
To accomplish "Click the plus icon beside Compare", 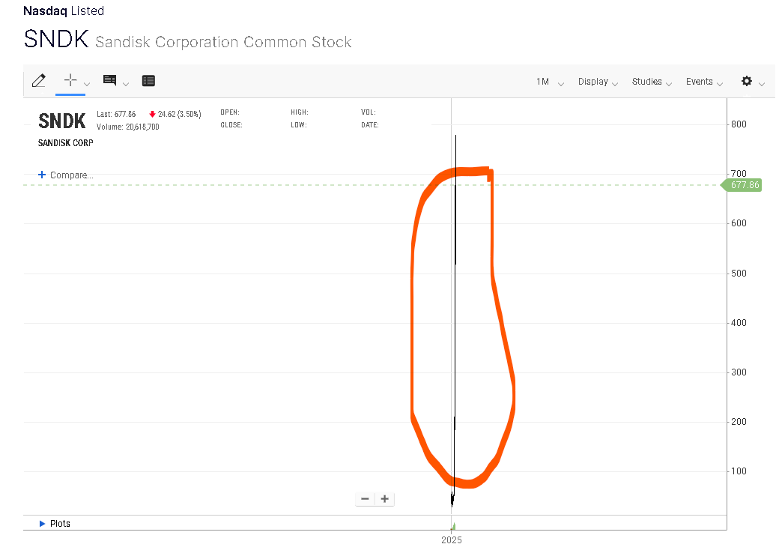I will (x=42, y=175).
